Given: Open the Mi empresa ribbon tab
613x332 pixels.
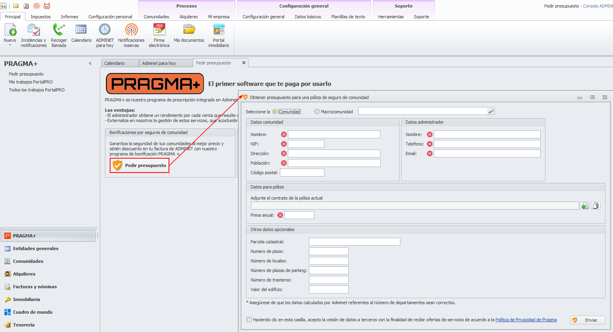Looking at the screenshot, I should coord(219,17).
